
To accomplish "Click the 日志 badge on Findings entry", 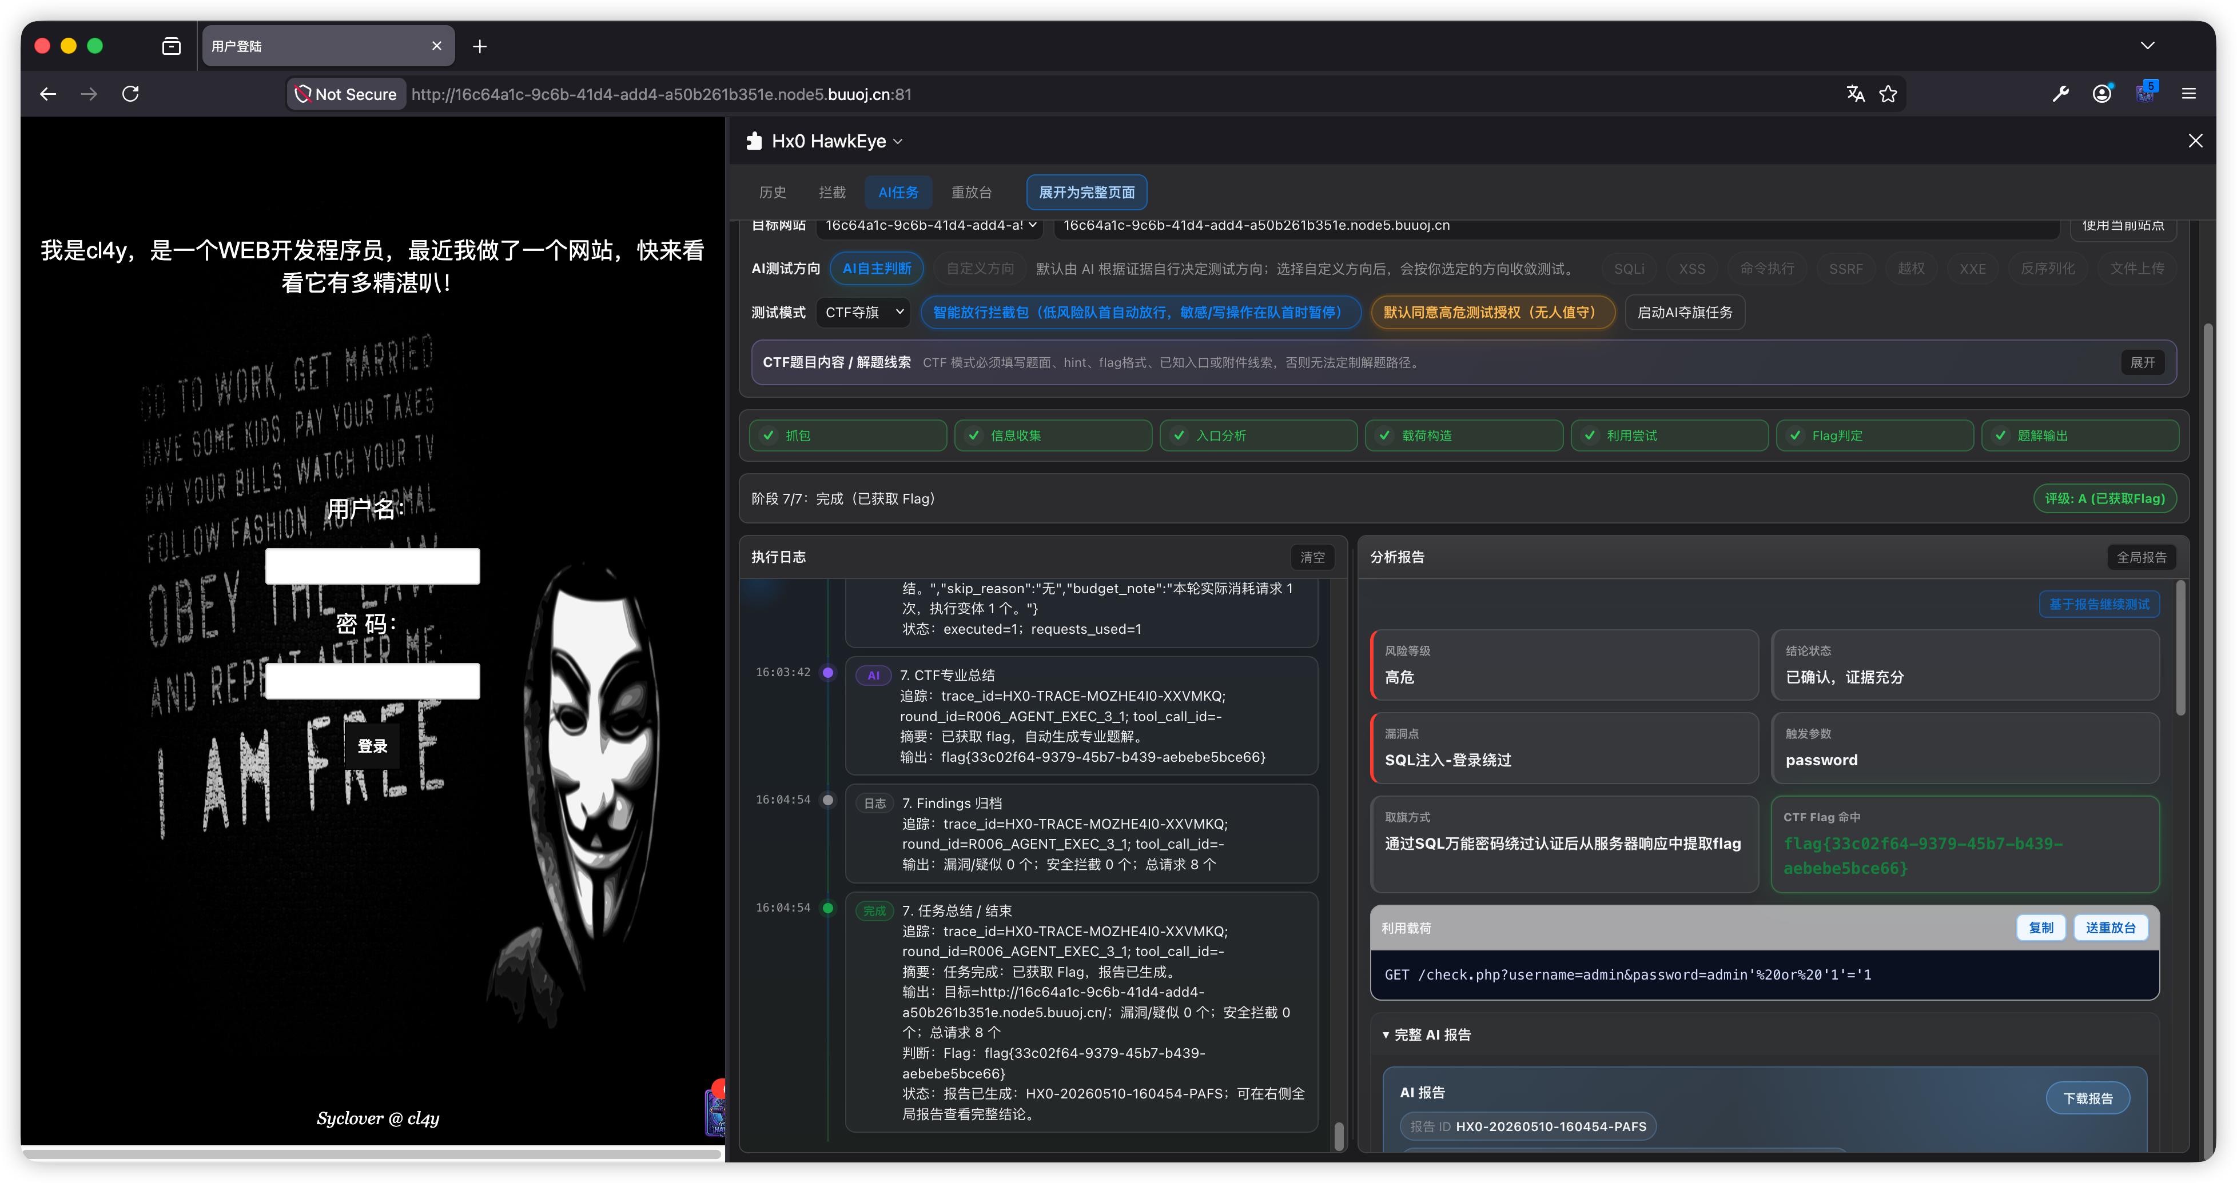I will [x=874, y=804].
